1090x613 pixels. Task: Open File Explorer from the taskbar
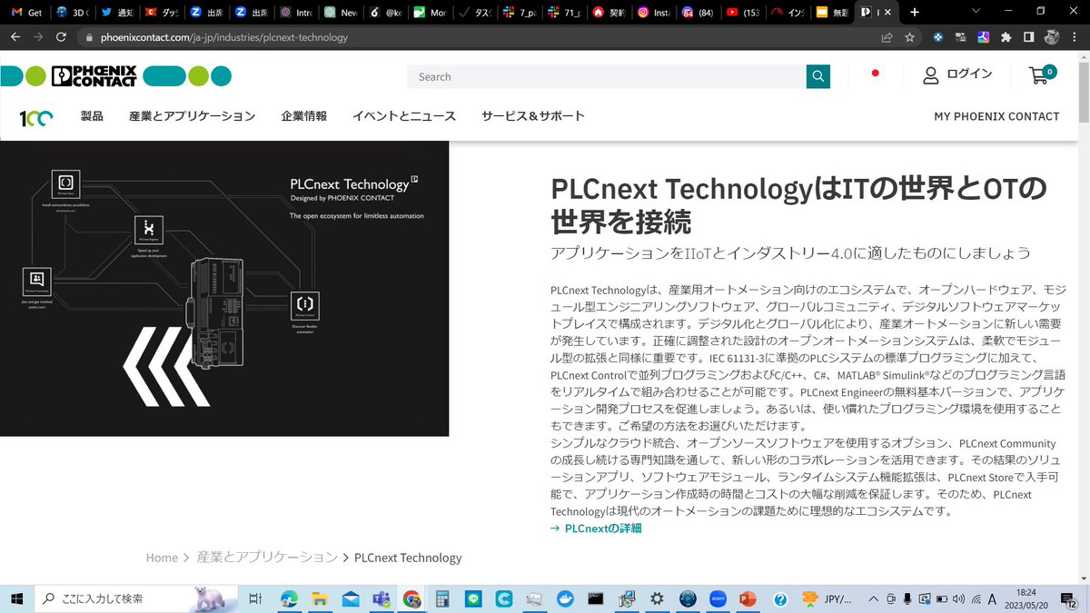(320, 598)
